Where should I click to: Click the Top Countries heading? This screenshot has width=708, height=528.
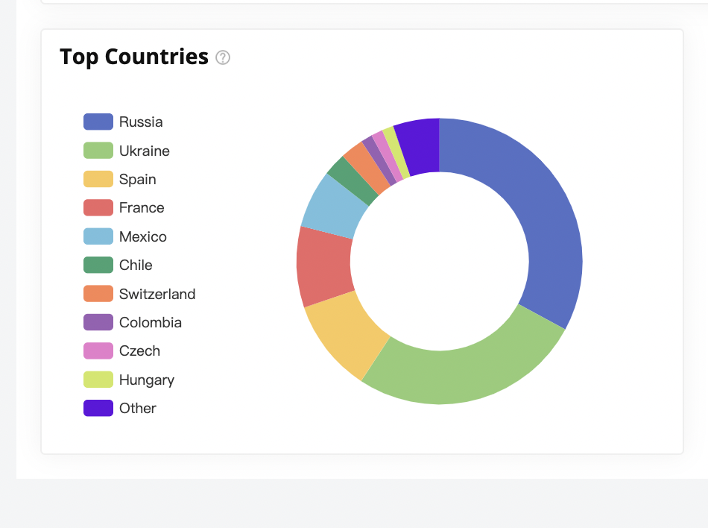134,57
